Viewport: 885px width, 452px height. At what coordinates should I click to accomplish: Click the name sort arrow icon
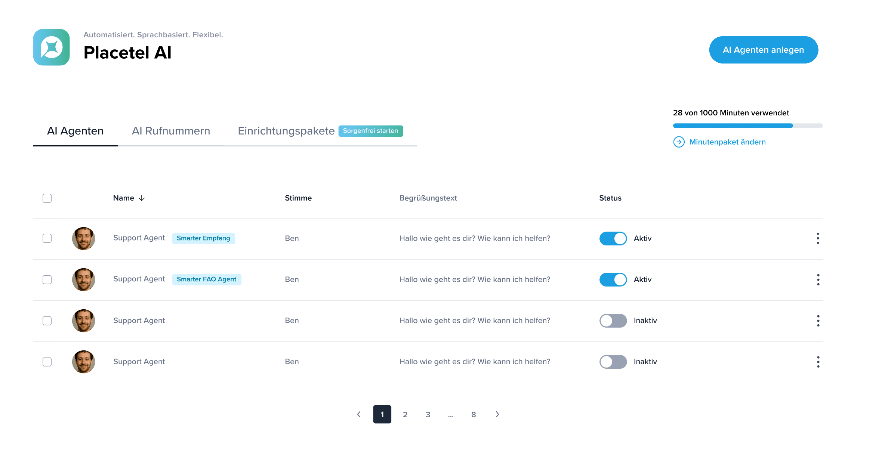point(142,198)
